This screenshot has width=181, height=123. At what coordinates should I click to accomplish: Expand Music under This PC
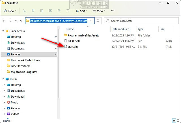[x=4, y=102]
